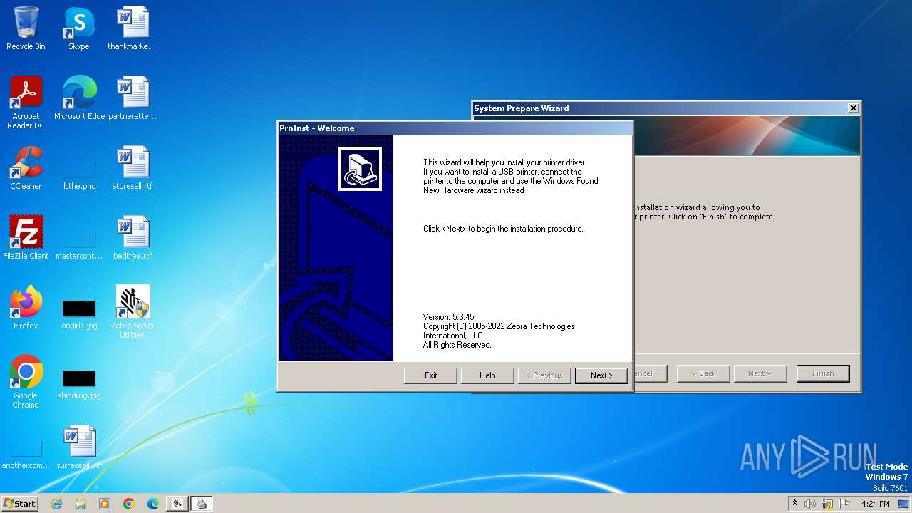Launch Skype from the desktop

tap(78, 28)
